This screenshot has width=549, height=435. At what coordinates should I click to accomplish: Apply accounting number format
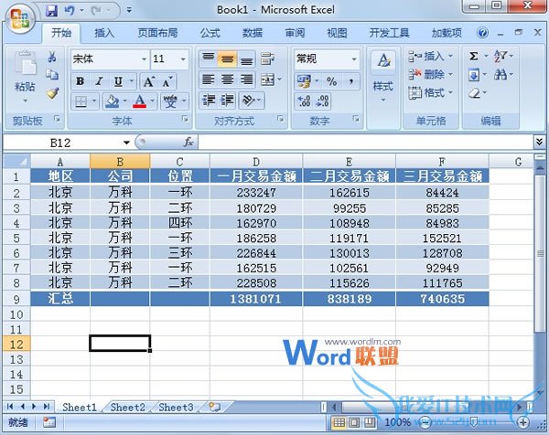point(304,81)
